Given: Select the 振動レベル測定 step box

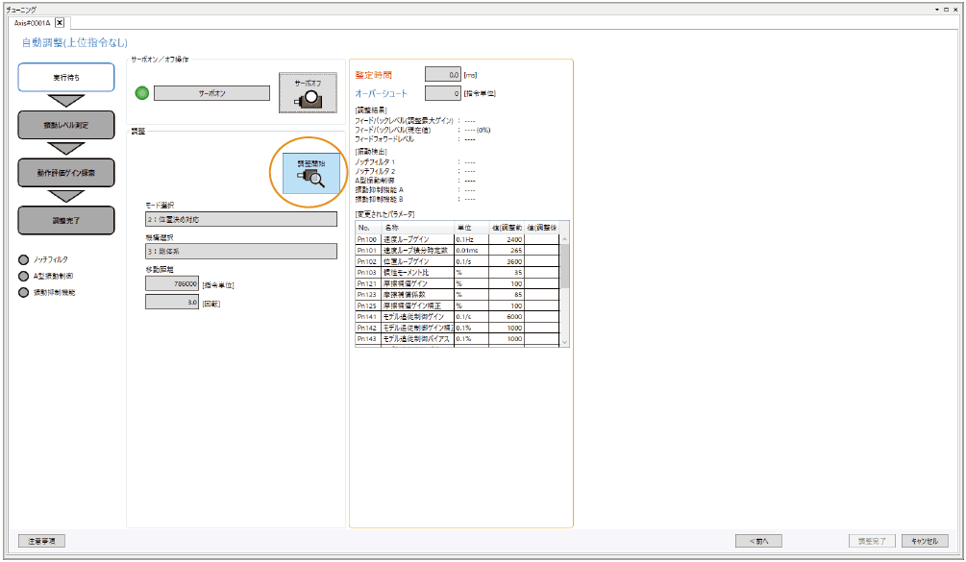Looking at the screenshot, I should (65, 125).
